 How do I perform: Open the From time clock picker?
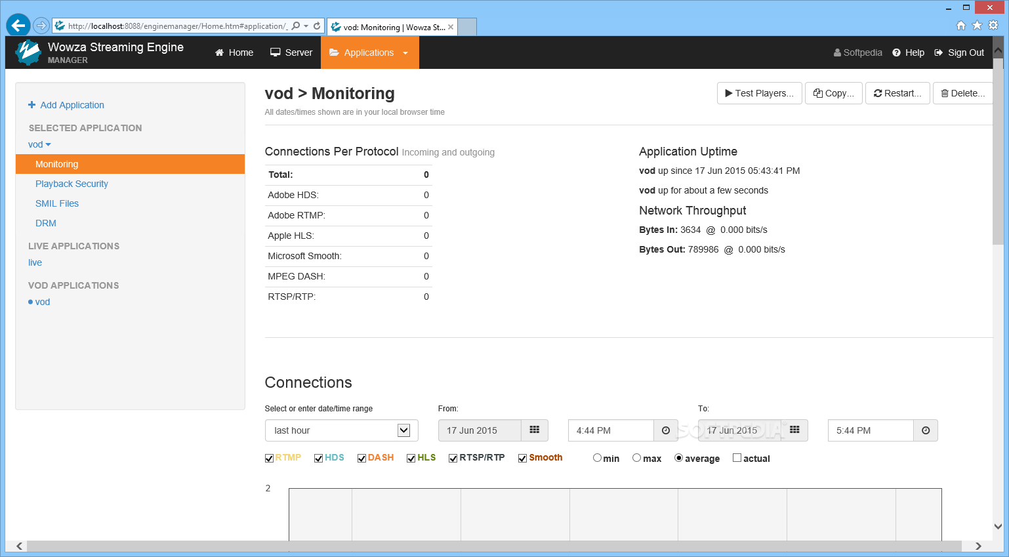[666, 430]
